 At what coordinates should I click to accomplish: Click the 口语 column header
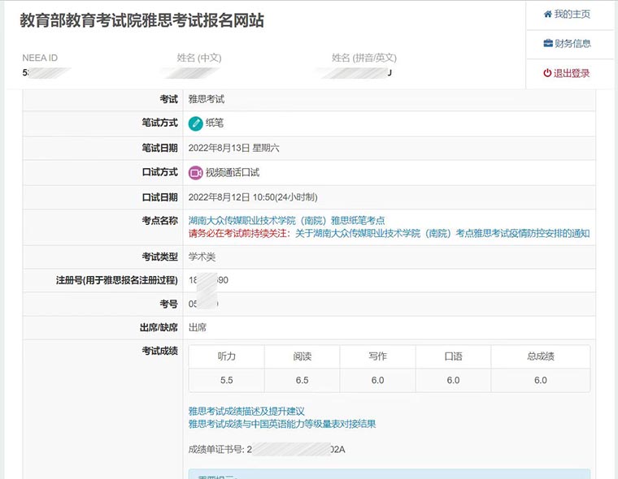(x=453, y=356)
